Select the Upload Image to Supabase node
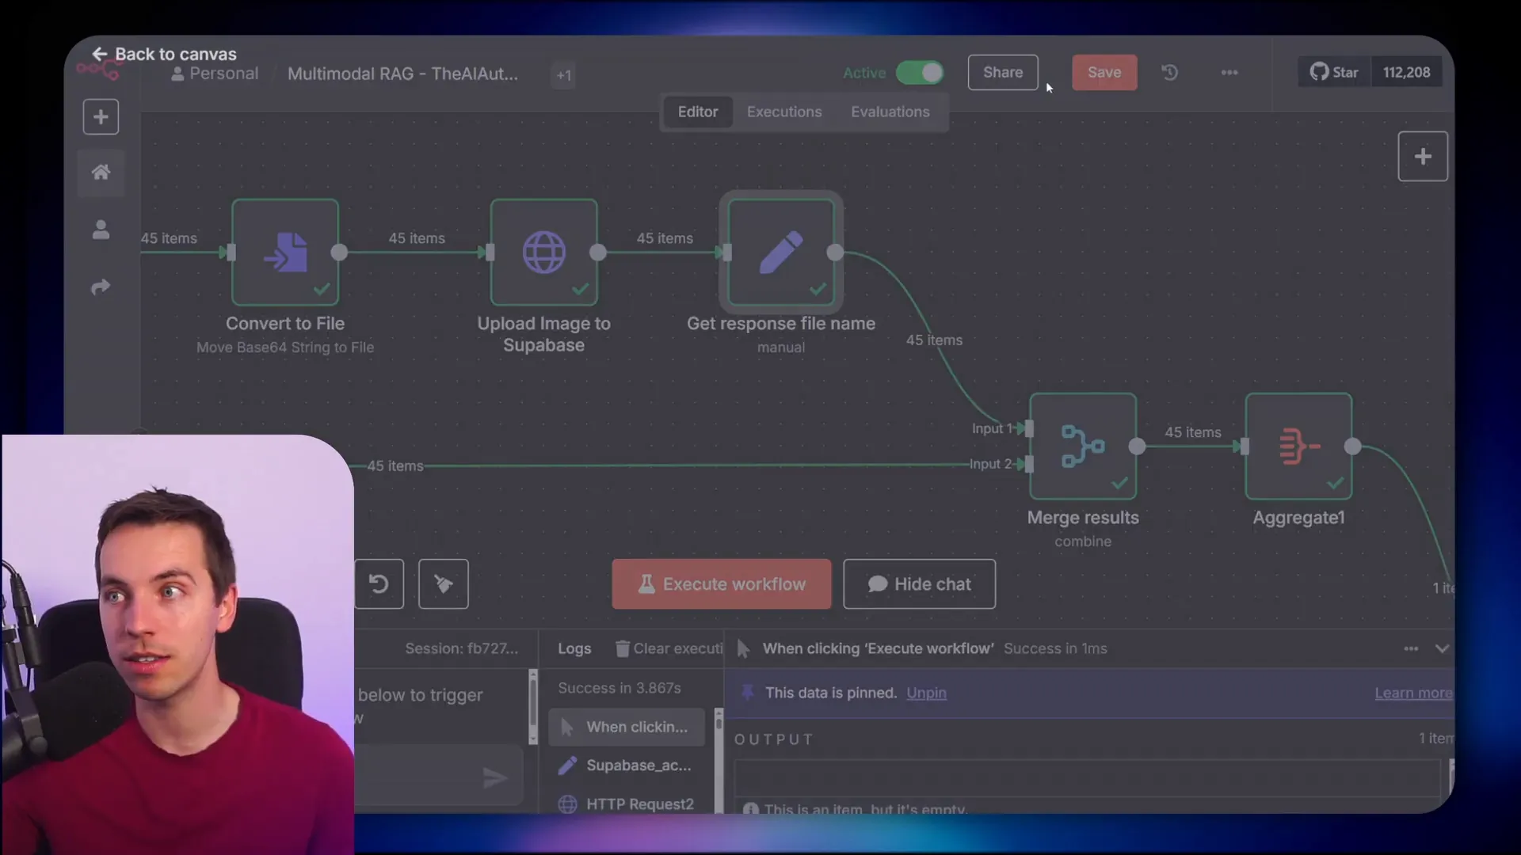Viewport: 1521px width, 855px height. pos(544,253)
